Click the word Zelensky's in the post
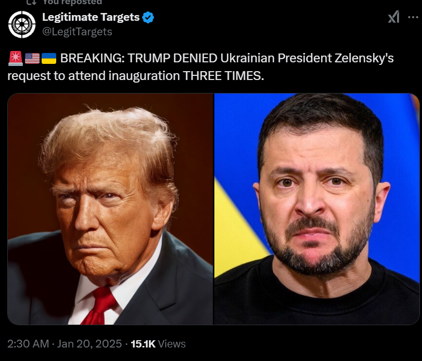Screen dimensions: 422x361 click(364, 58)
